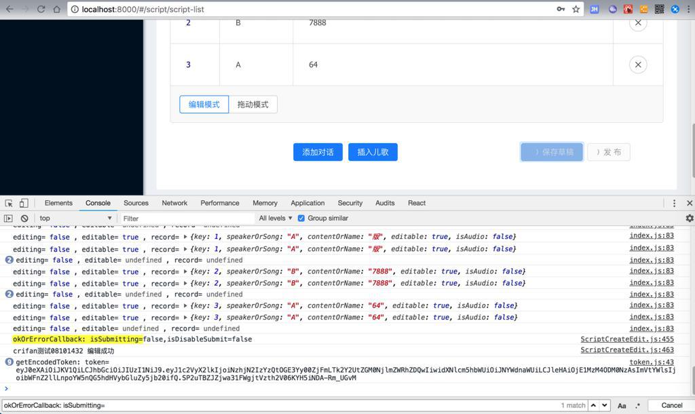The image size is (695, 414).
Task: Go to previous search match arrow
Action: pyautogui.click(x=593, y=405)
